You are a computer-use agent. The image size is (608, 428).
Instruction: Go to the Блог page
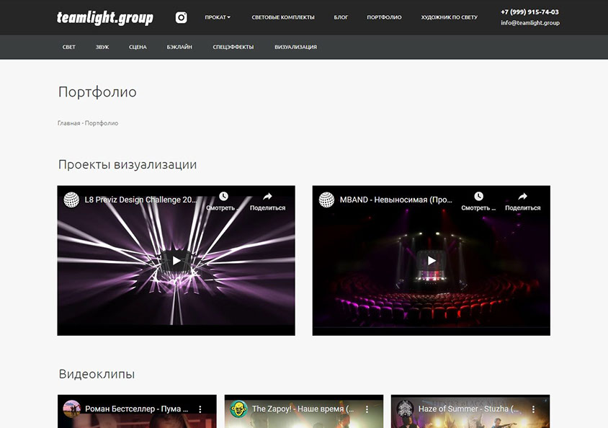pos(341,17)
